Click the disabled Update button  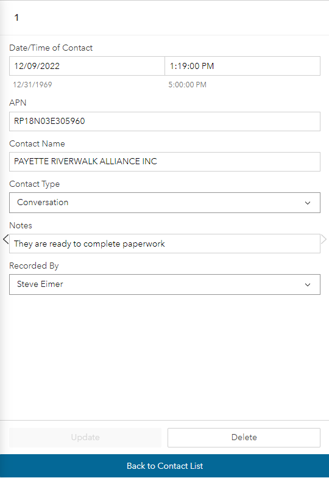[x=85, y=438]
